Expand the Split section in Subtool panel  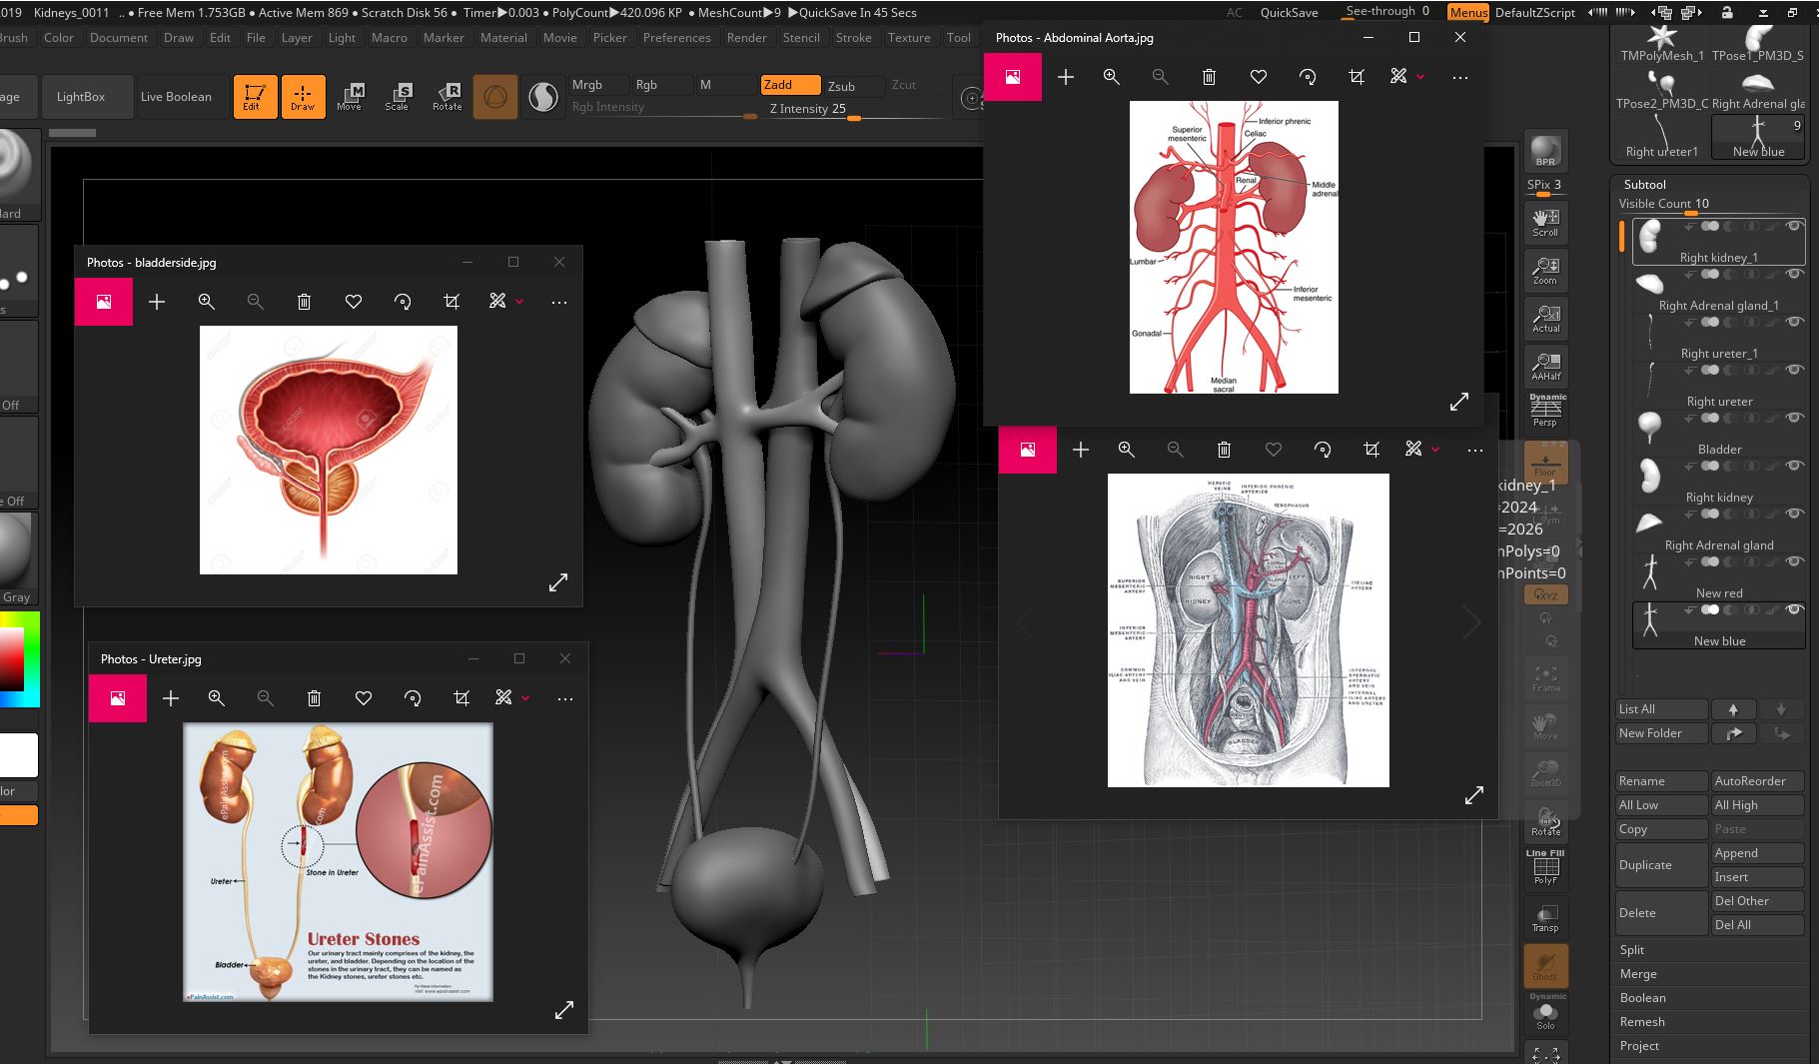tap(1632, 950)
